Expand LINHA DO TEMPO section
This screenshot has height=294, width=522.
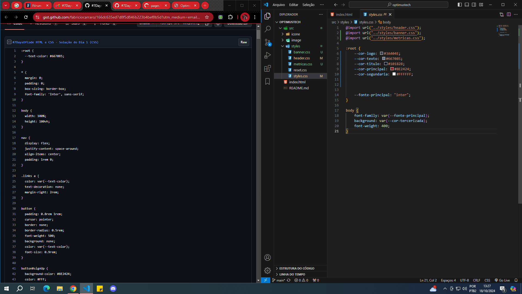(301, 274)
